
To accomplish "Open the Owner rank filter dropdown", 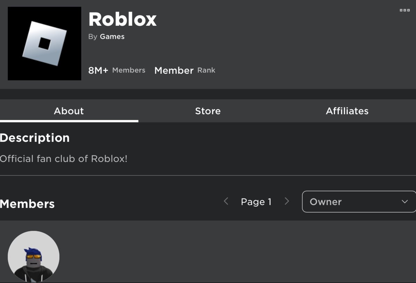I will pyautogui.click(x=359, y=201).
